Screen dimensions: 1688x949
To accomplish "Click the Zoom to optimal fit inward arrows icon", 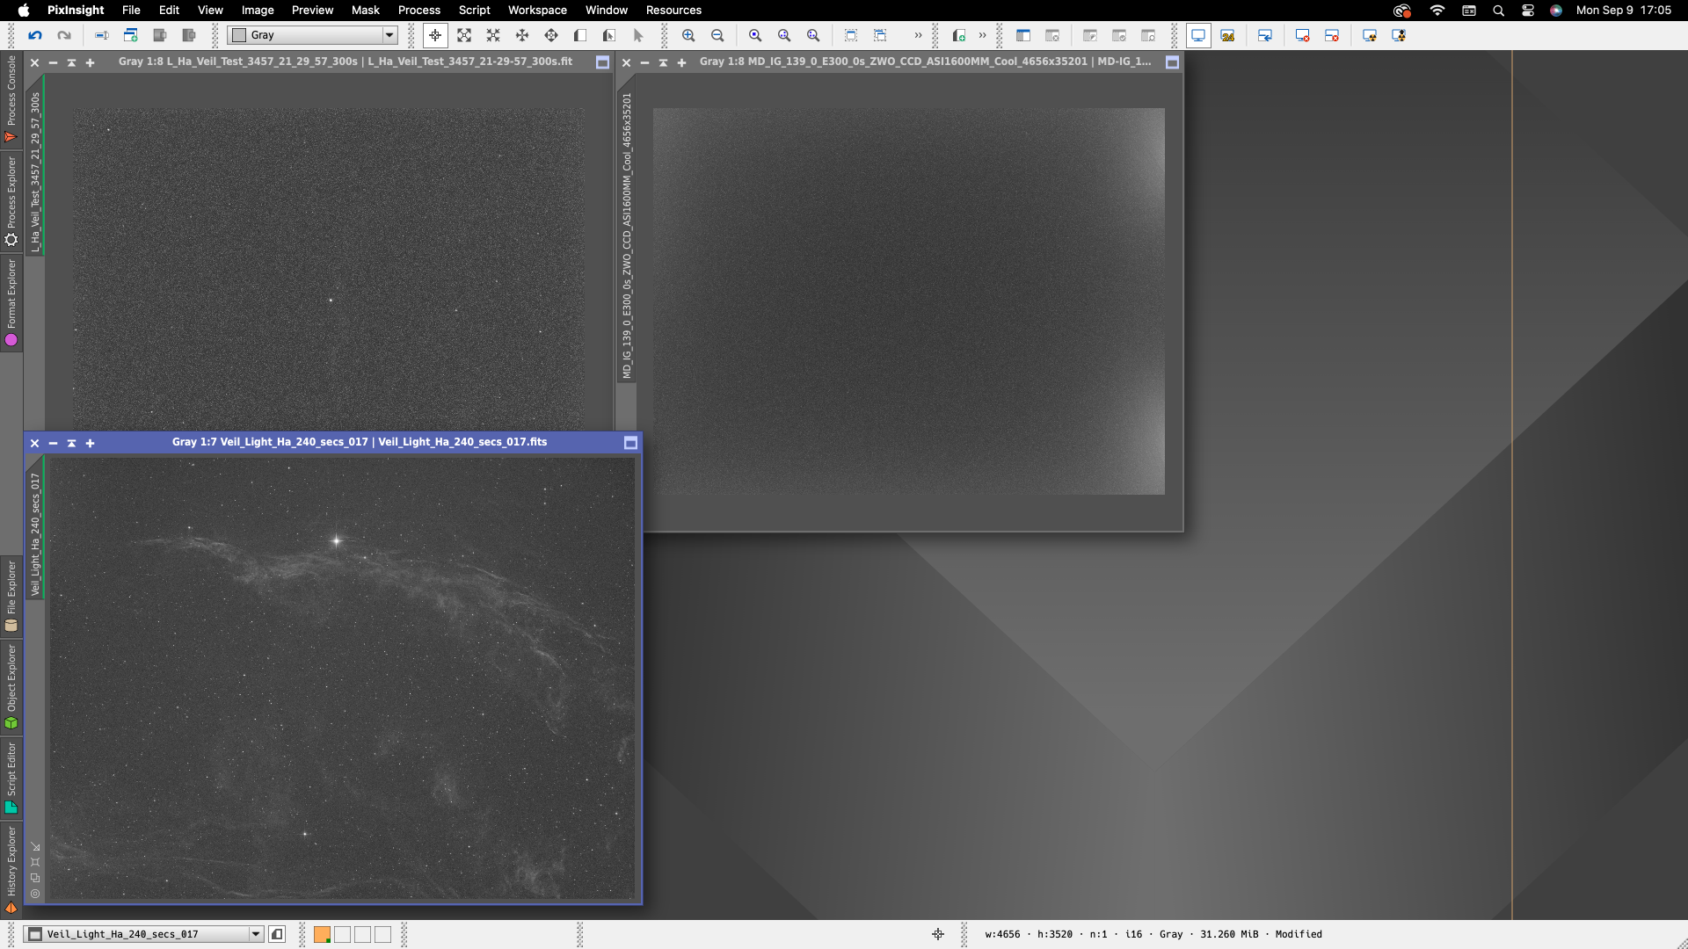I will (493, 35).
